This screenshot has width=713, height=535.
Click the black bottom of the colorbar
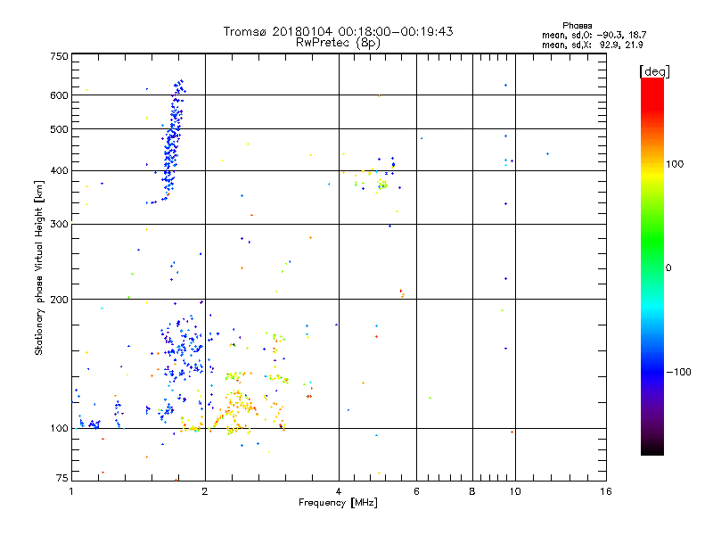tap(652, 449)
